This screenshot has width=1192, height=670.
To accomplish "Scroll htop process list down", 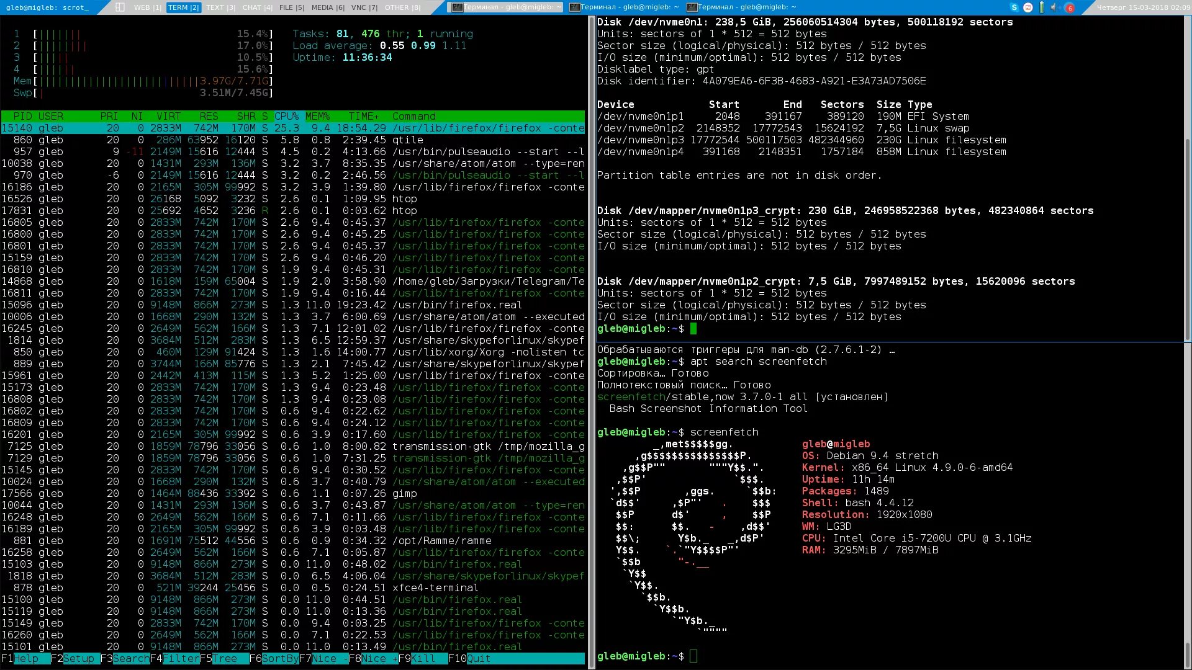I will point(295,646).
